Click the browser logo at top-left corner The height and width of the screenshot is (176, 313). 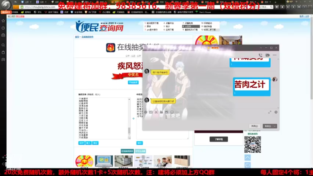click(5, 5)
